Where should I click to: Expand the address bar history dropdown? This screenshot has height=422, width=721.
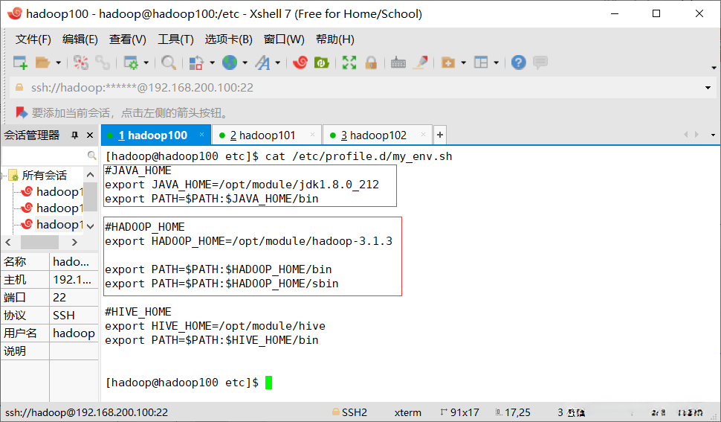708,87
